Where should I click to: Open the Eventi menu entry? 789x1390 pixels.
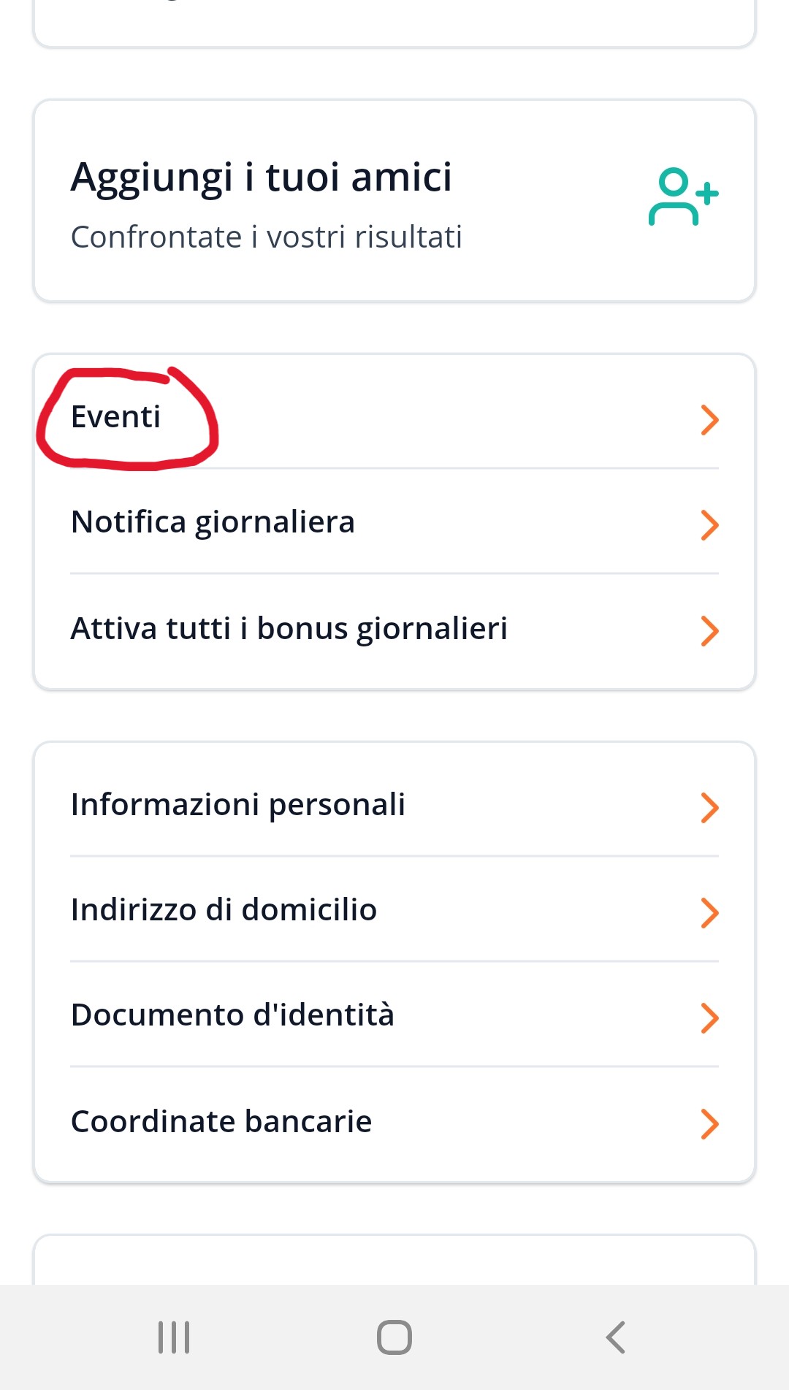[x=394, y=417]
